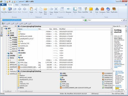Collapse the 计算机 tree node
This screenshot has height=96, width=128.
6,35
